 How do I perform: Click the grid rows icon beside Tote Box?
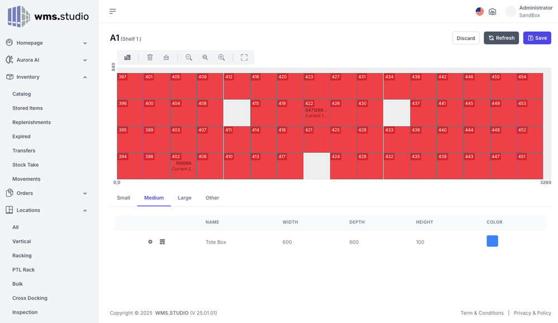[162, 242]
